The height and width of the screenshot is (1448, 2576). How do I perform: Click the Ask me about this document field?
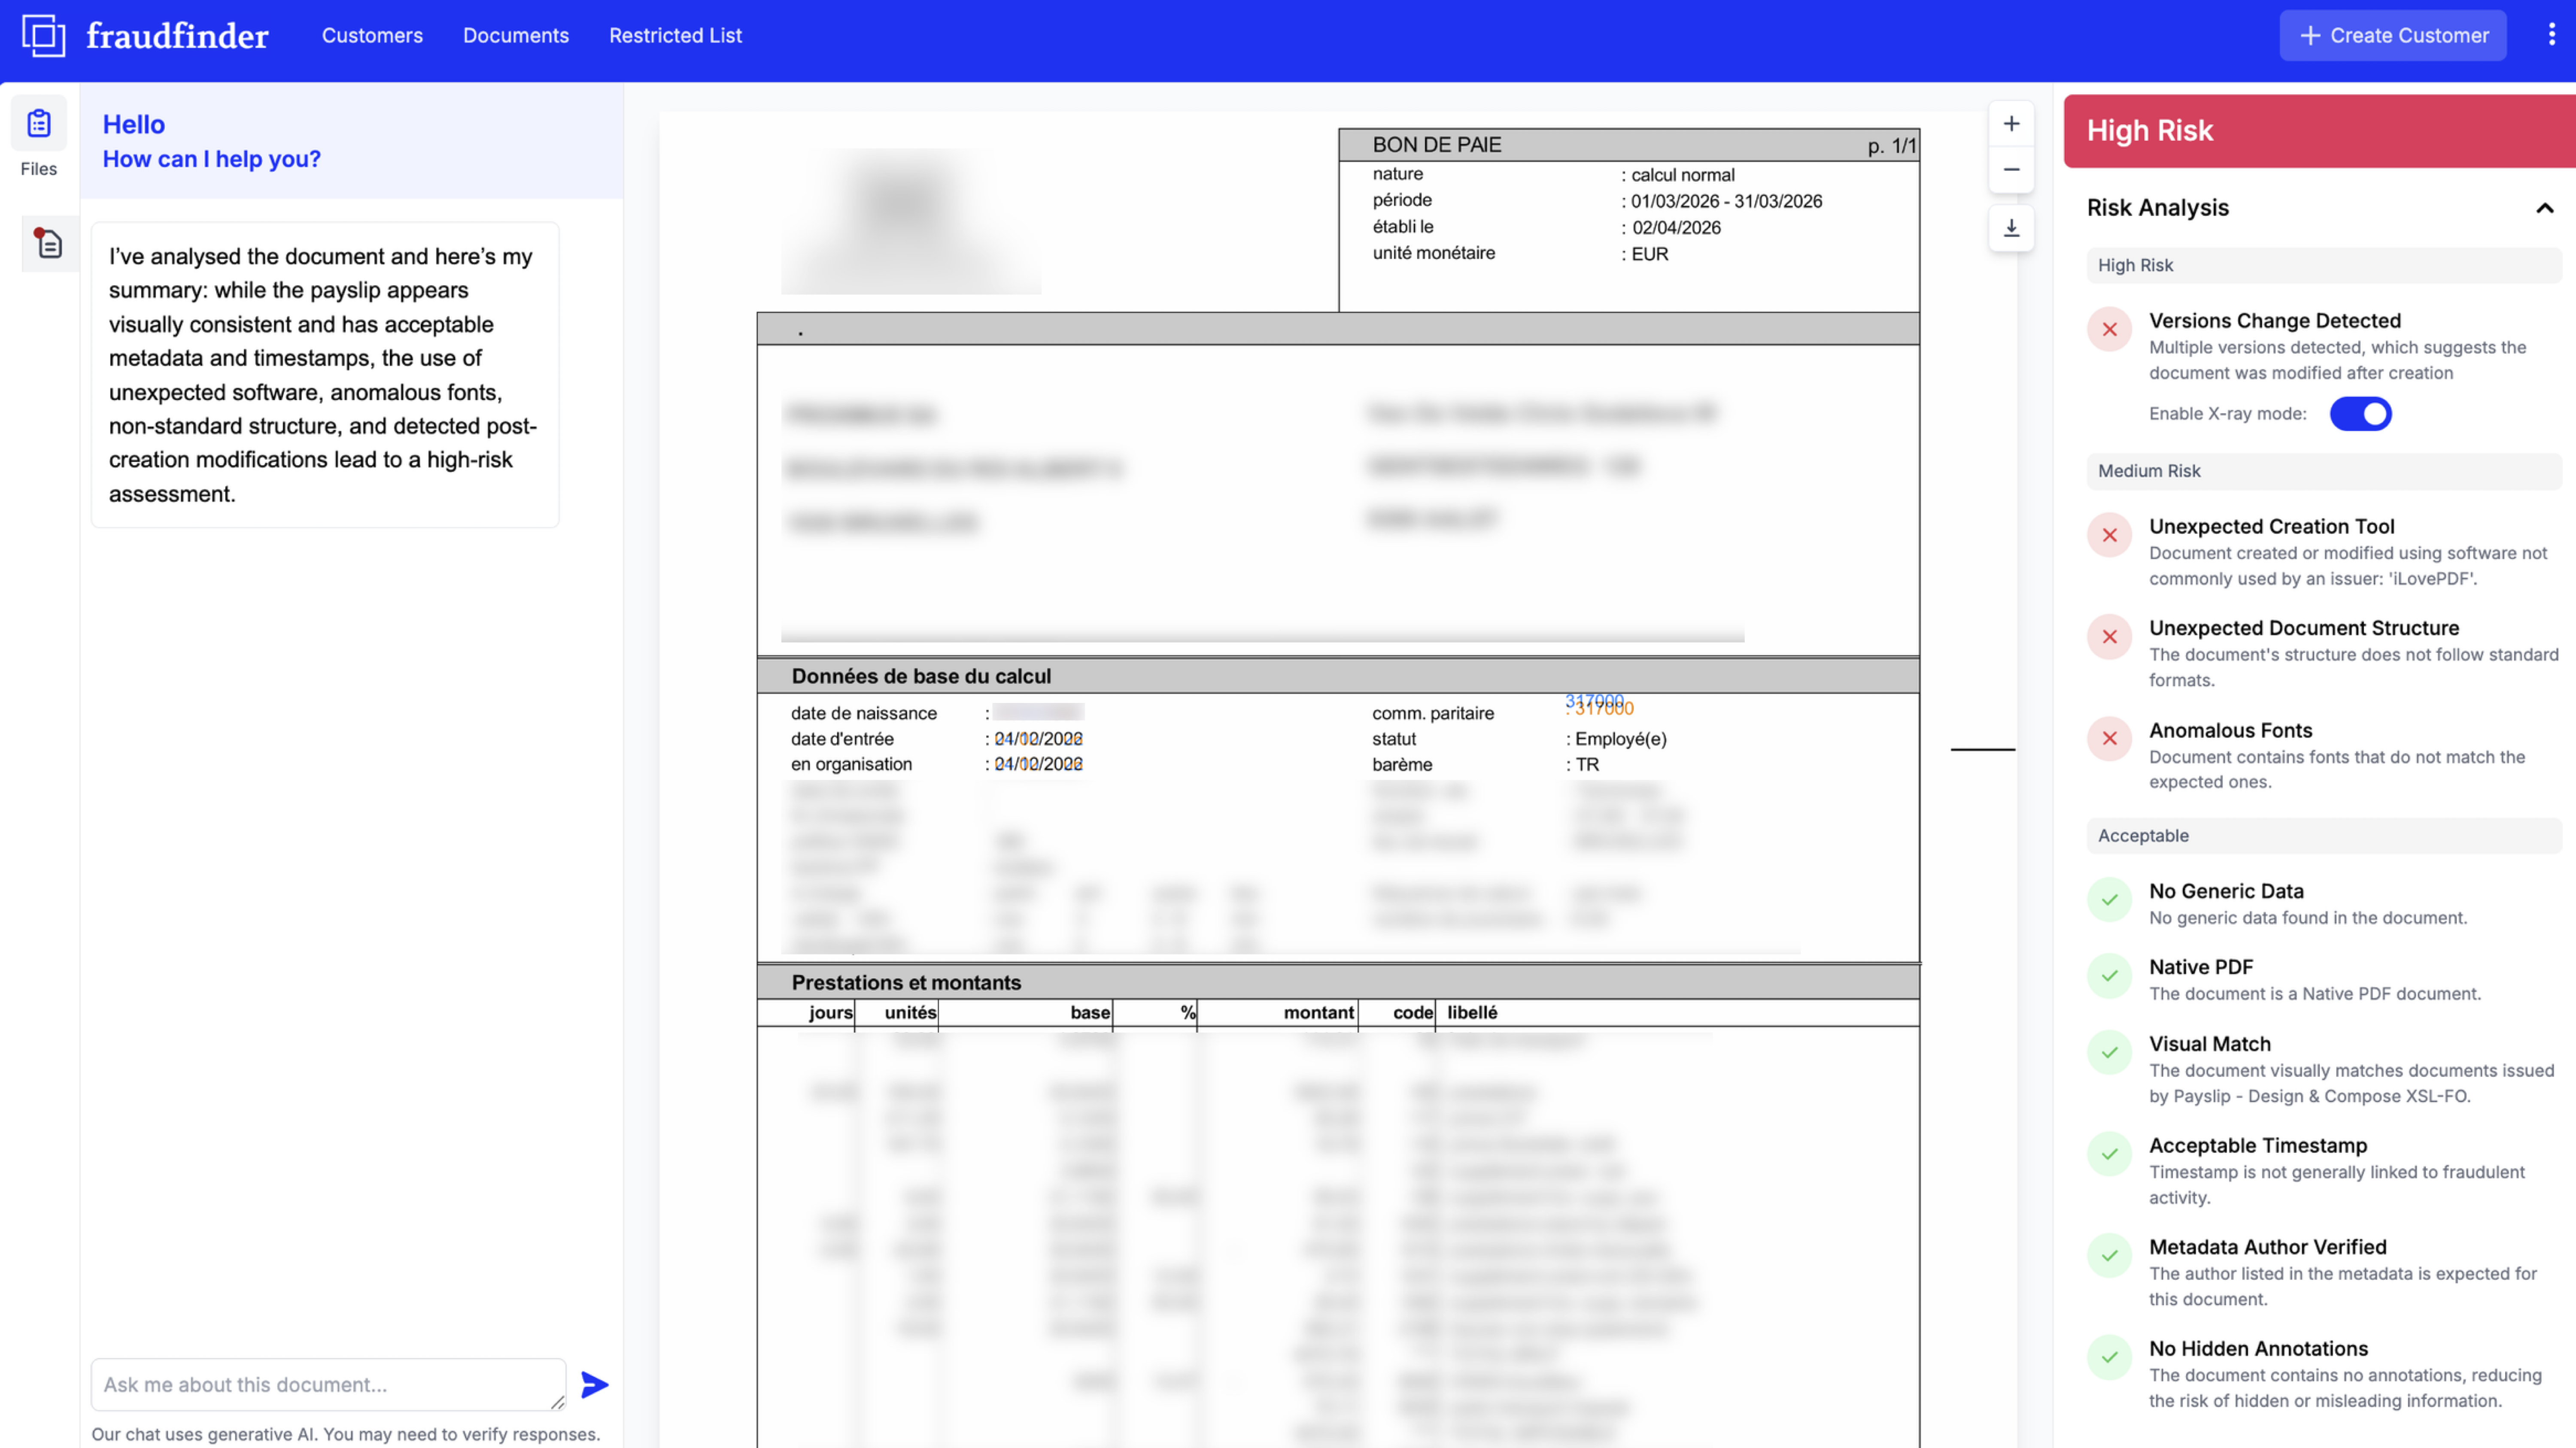328,1384
